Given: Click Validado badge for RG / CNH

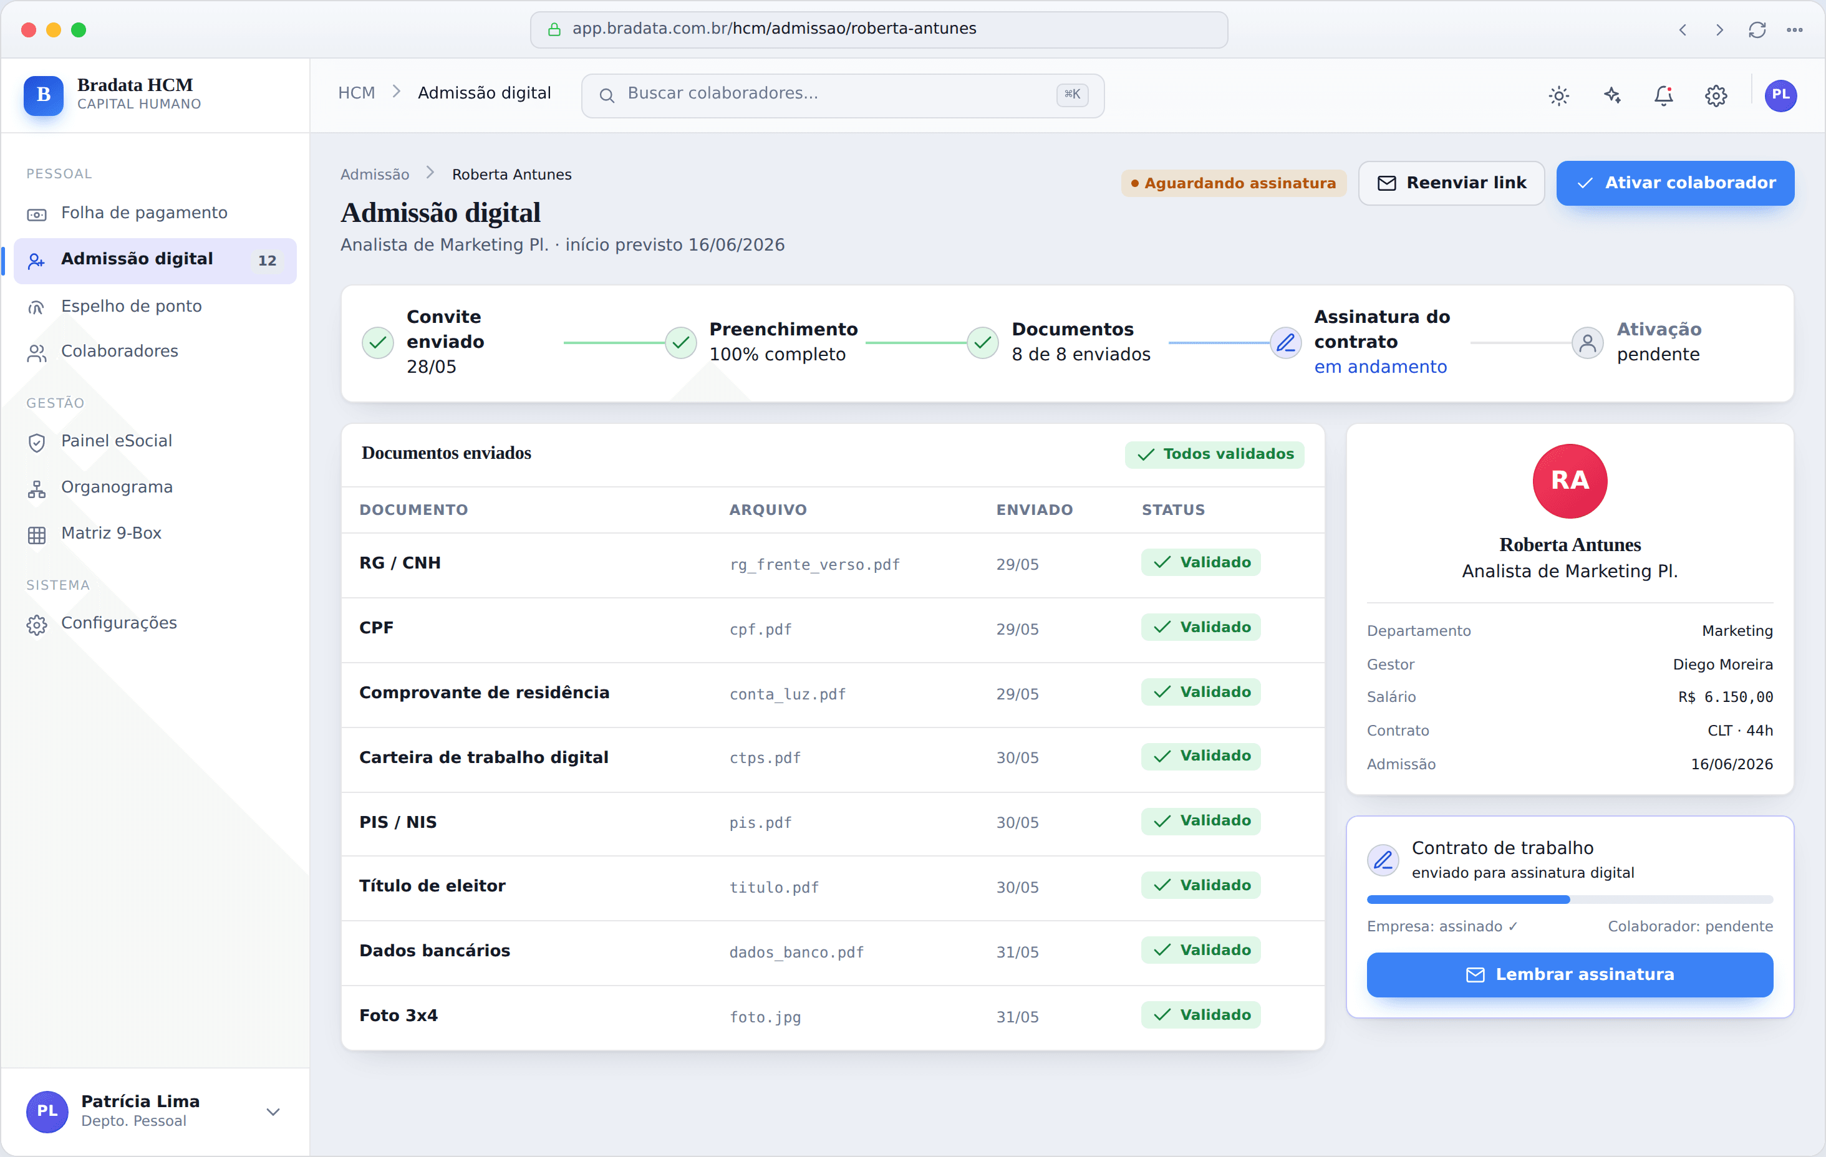Looking at the screenshot, I should coord(1200,562).
